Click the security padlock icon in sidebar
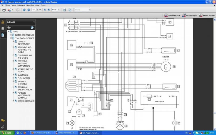 click(3, 22)
